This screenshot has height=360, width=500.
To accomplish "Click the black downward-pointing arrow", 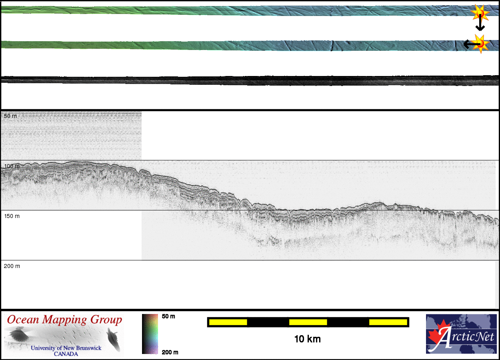I will [480, 25].
